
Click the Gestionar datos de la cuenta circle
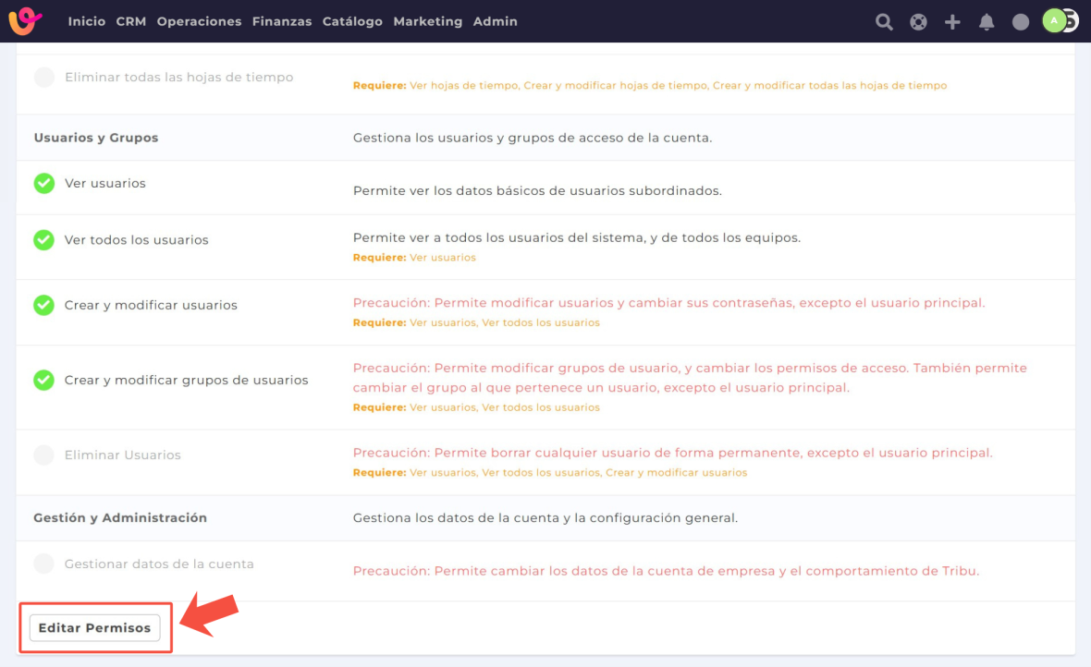tap(43, 564)
